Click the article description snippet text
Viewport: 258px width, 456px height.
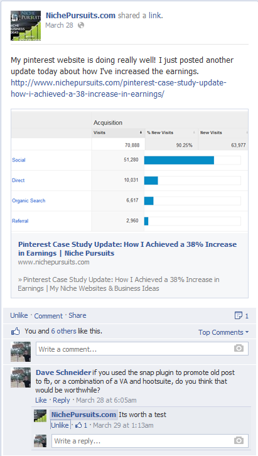(119, 284)
